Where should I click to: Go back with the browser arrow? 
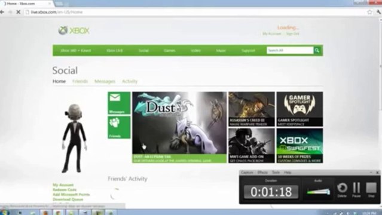click(x=2, y=12)
